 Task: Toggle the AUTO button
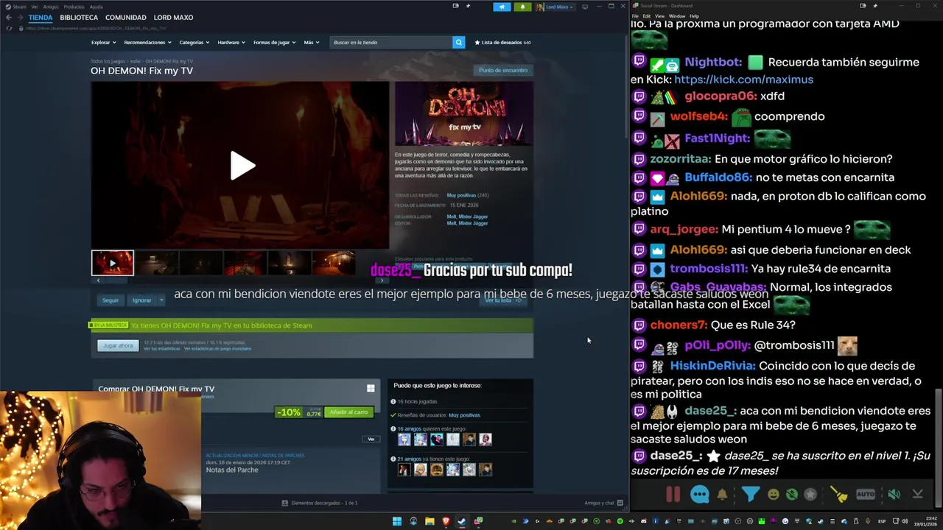(866, 495)
